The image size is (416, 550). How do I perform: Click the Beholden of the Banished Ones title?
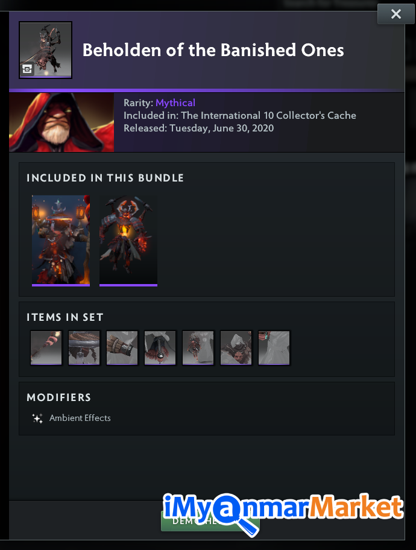[213, 50]
